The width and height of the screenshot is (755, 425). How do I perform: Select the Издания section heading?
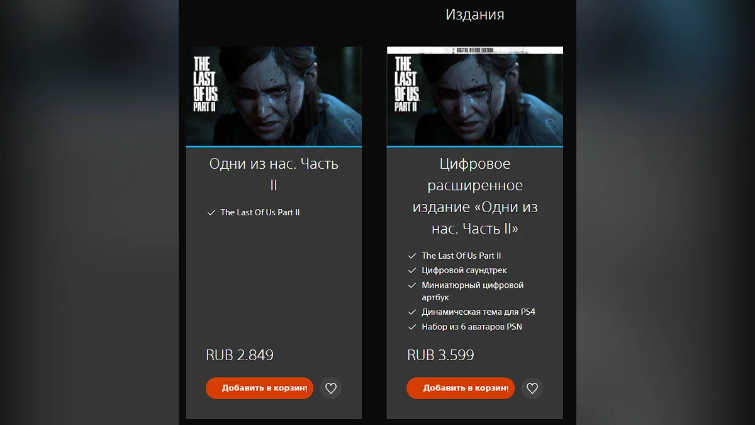pyautogui.click(x=475, y=14)
